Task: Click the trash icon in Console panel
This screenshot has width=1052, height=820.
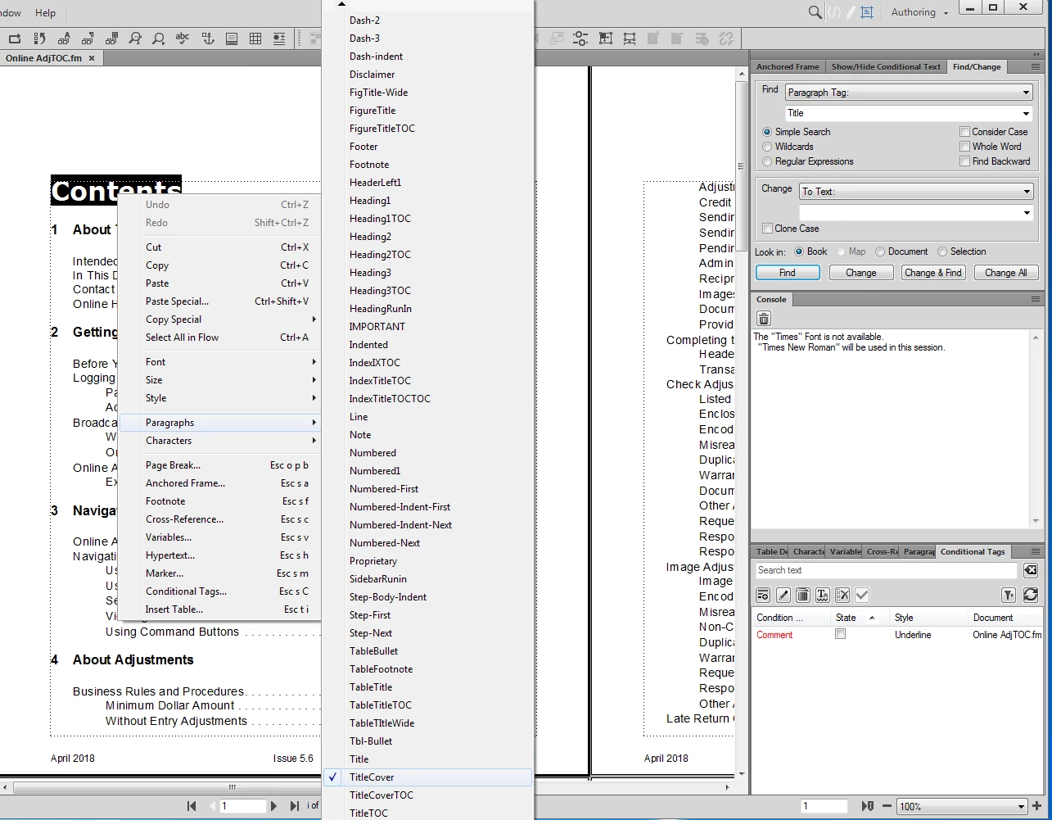Action: [763, 319]
